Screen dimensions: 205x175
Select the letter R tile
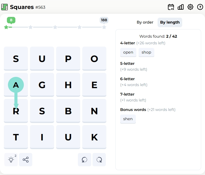point(16,111)
